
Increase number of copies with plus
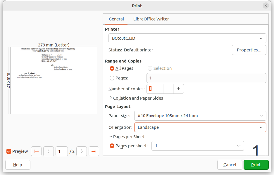tap(178, 89)
